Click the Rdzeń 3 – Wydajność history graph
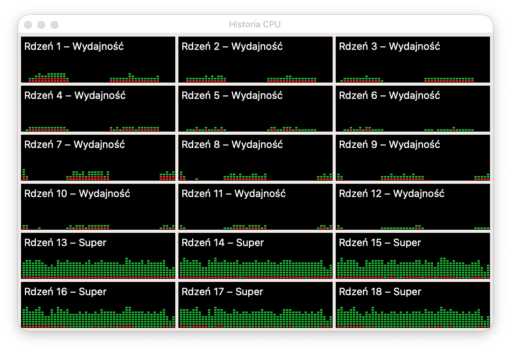The width and height of the screenshot is (511, 352). pos(413,60)
